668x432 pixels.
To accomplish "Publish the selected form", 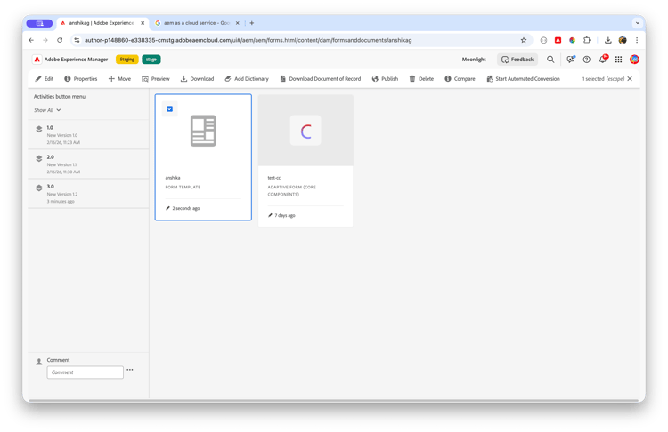I will point(385,78).
